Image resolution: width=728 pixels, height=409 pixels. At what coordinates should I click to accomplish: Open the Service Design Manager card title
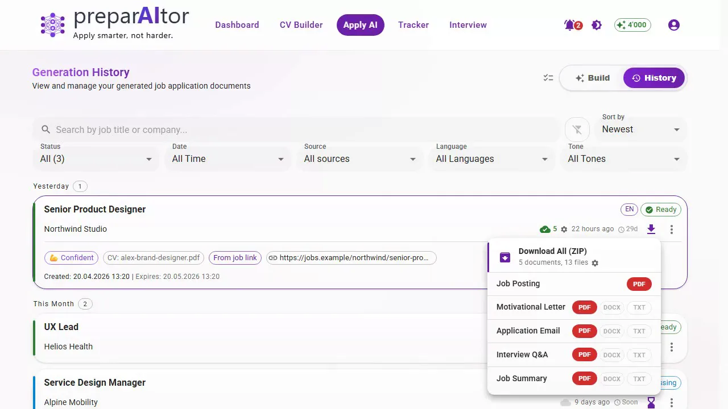click(x=95, y=383)
